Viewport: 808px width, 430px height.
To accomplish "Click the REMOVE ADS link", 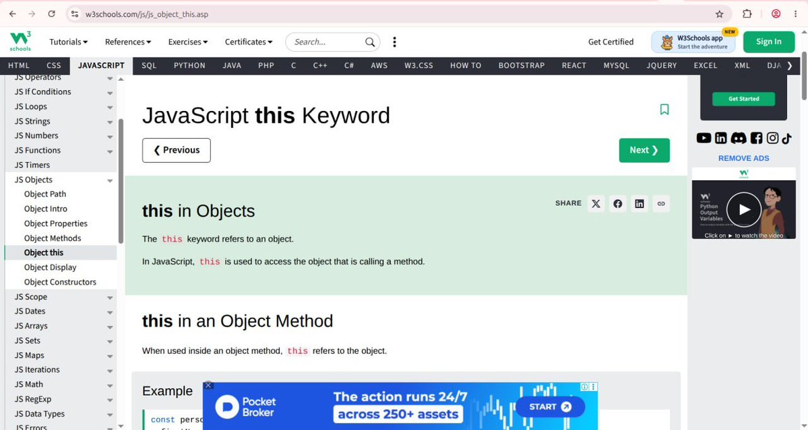I will [x=743, y=158].
